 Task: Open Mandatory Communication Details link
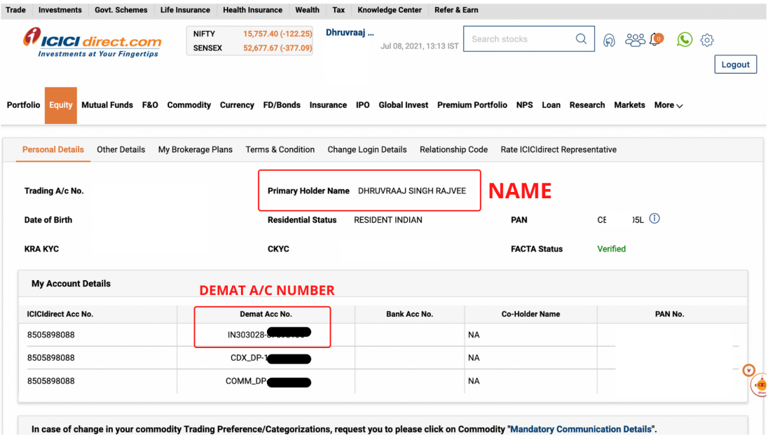coord(580,429)
